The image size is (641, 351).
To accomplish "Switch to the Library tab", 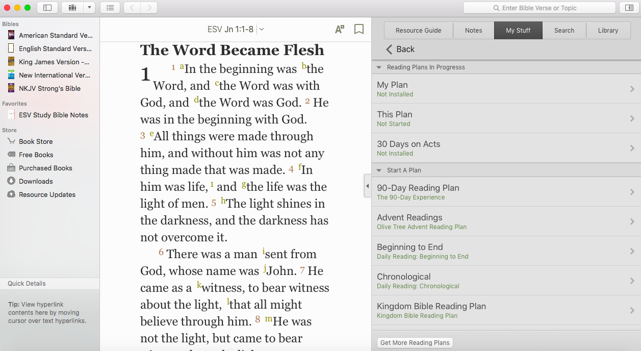I will coord(608,31).
